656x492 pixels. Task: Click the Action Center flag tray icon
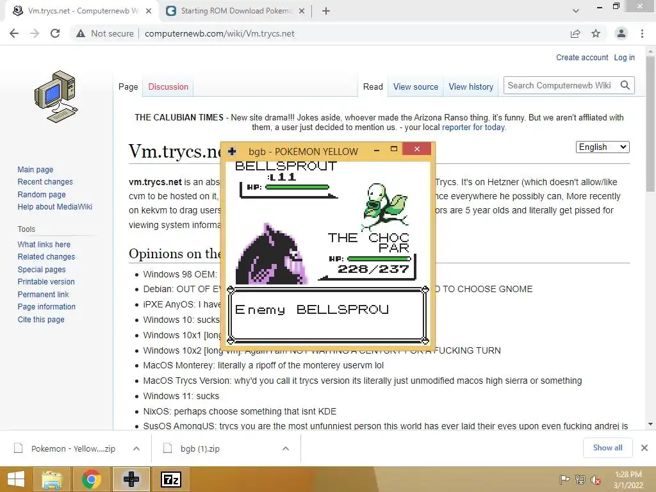(x=564, y=479)
